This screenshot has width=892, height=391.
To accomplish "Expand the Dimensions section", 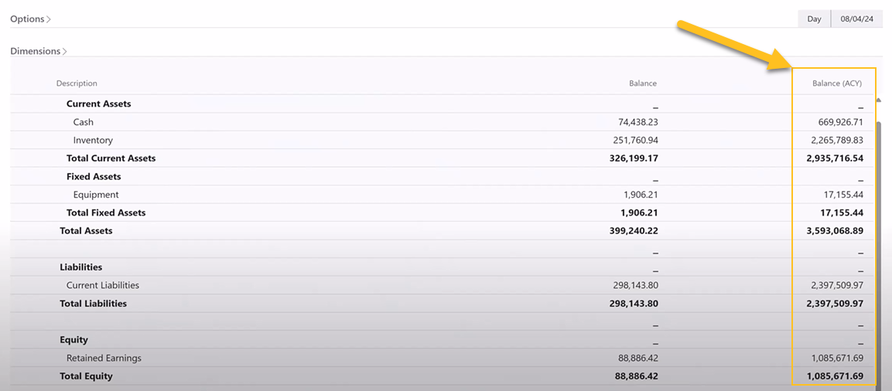I will 39,51.
